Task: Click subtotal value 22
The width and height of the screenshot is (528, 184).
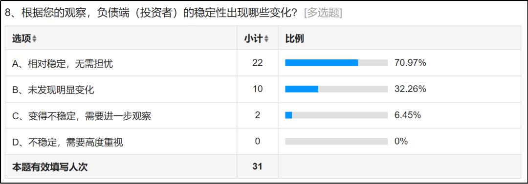Action: 257,63
